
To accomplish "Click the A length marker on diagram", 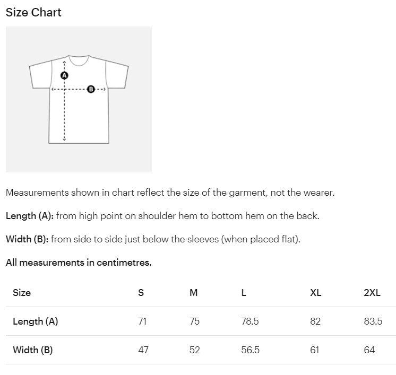I will coord(64,76).
